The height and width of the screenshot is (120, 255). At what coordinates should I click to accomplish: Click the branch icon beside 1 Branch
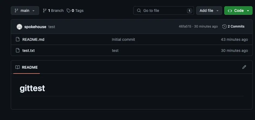point(45,11)
